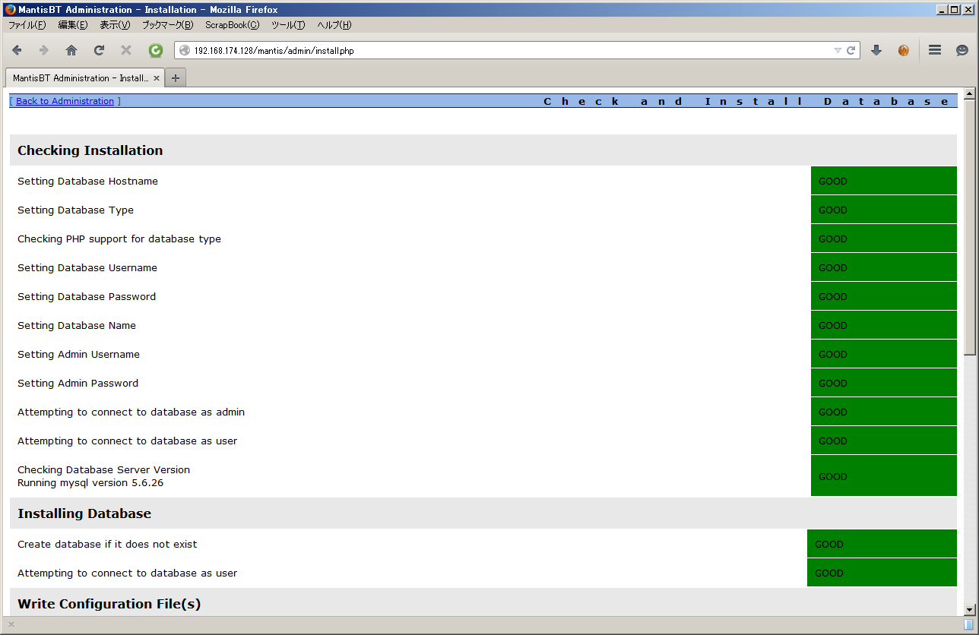
Task: Click the status bar icon at bottom right
Action: pyautogui.click(x=968, y=624)
